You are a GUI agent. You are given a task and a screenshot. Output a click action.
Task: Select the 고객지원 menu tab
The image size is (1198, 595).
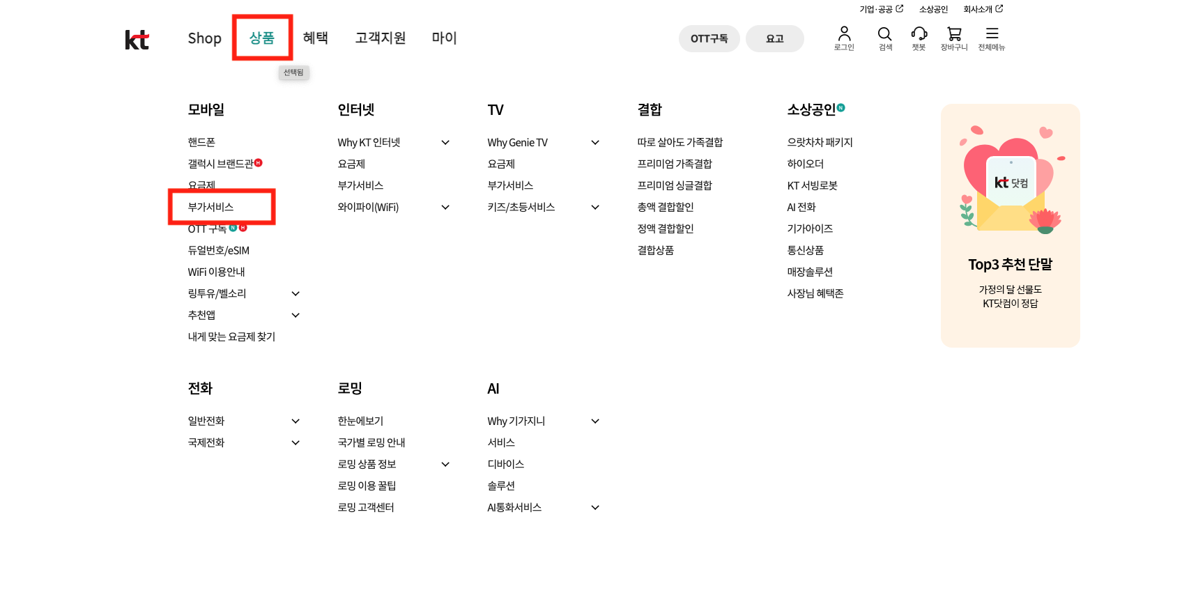381,38
